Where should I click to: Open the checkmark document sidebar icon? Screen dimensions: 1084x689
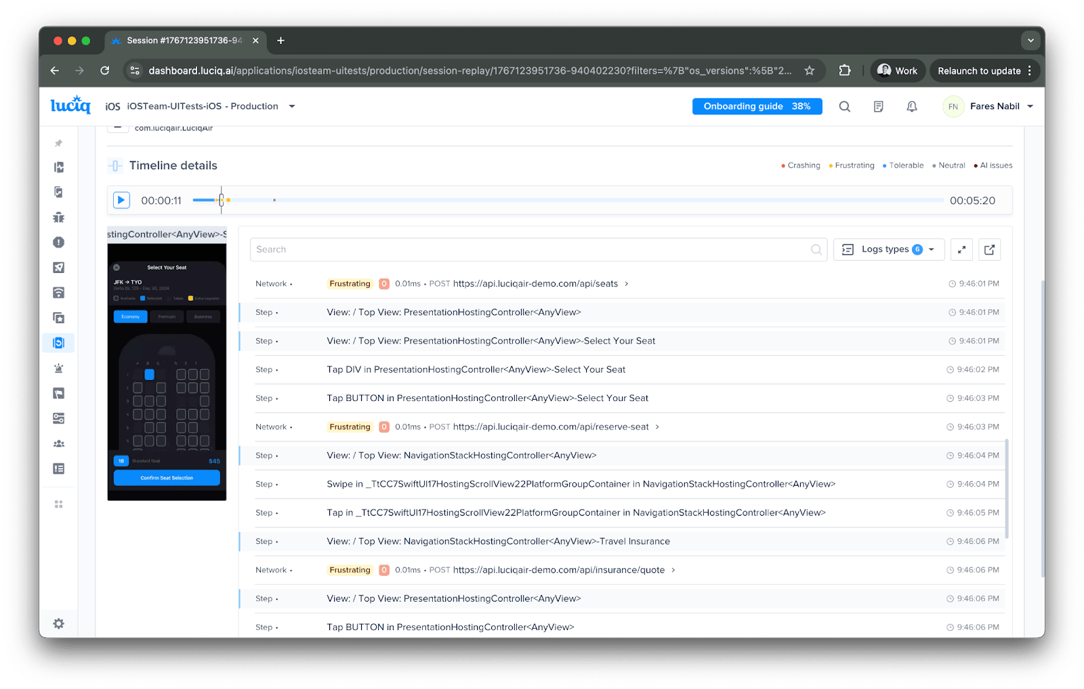point(59,192)
